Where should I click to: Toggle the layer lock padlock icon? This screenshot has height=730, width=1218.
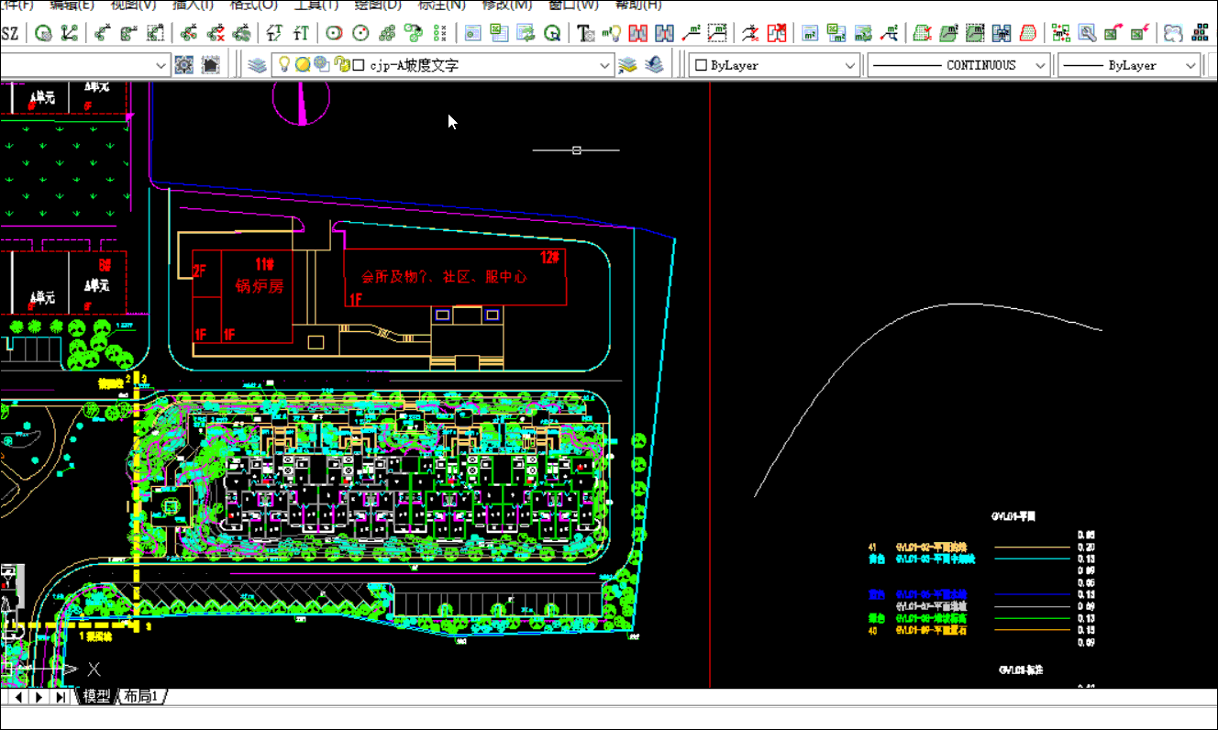coord(341,65)
